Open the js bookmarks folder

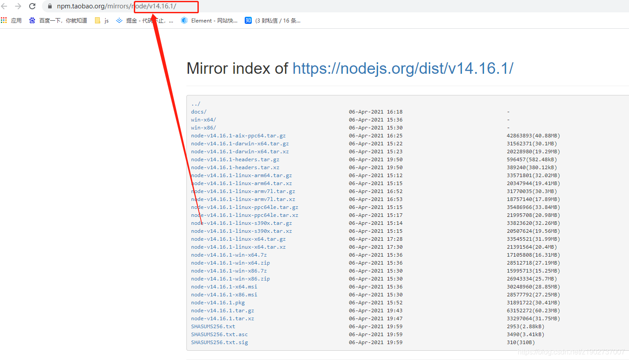click(102, 20)
